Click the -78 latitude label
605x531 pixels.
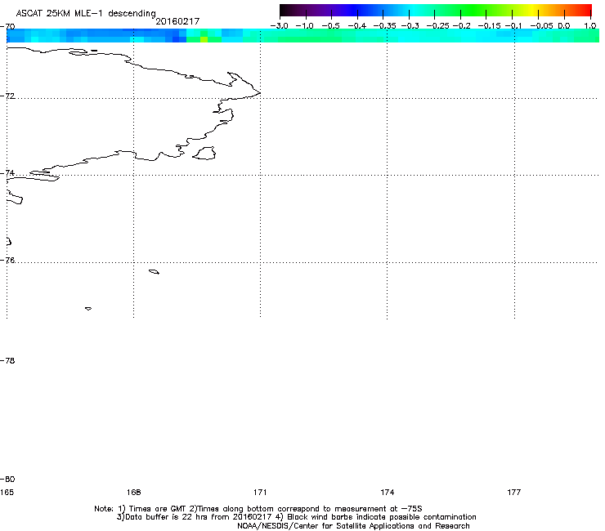point(7,360)
